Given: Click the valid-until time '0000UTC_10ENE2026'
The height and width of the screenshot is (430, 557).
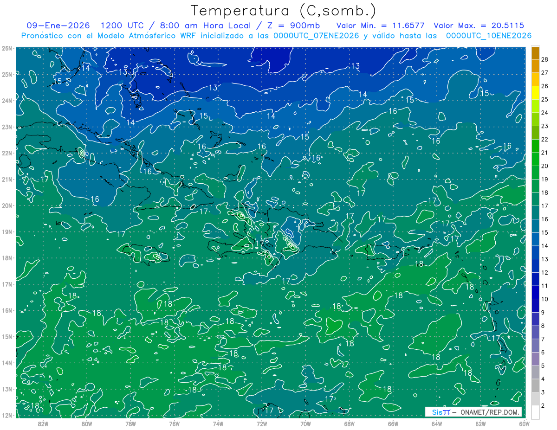Looking at the screenshot, I should [x=489, y=36].
